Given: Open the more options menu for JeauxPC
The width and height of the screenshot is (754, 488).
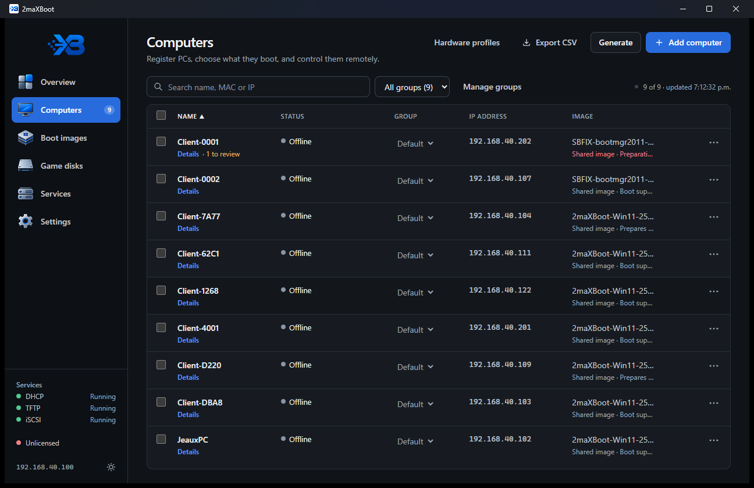Looking at the screenshot, I should point(714,441).
